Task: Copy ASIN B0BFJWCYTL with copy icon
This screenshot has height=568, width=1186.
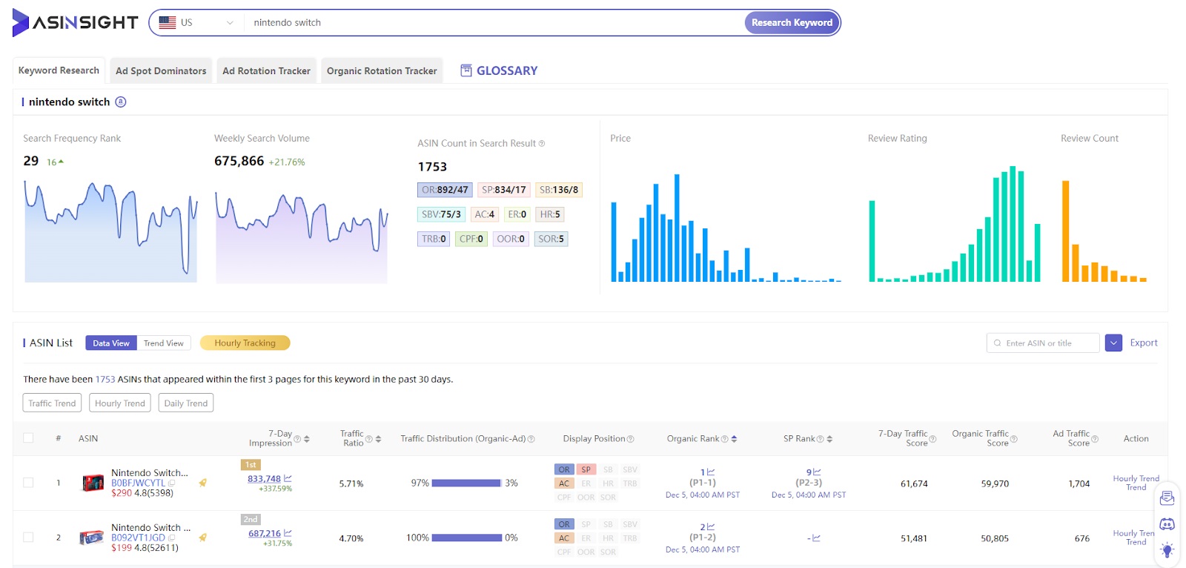Action: point(172,483)
